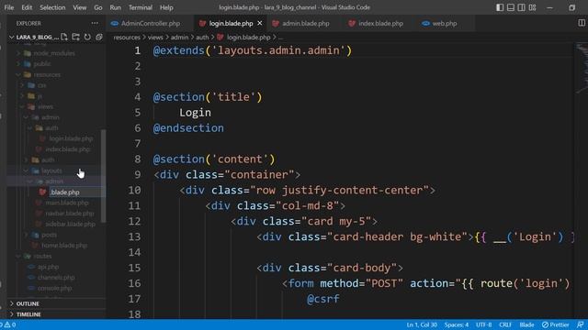Open the Run menu
Screen dimensions: 588x330
pos(116,7)
